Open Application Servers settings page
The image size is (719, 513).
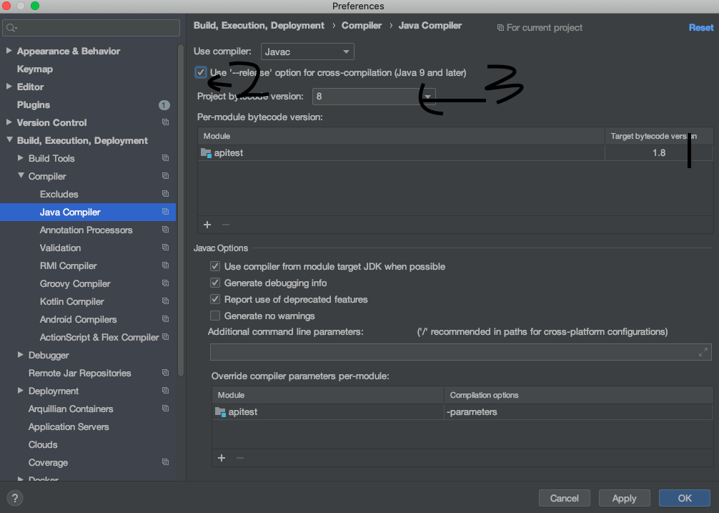tap(69, 426)
